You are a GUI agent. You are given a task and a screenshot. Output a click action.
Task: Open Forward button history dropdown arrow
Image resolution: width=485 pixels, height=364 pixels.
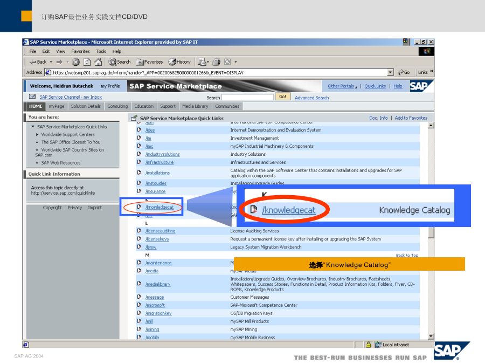click(x=67, y=62)
